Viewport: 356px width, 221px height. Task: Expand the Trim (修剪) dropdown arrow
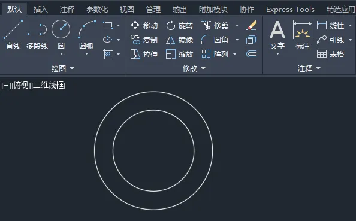[237, 25]
